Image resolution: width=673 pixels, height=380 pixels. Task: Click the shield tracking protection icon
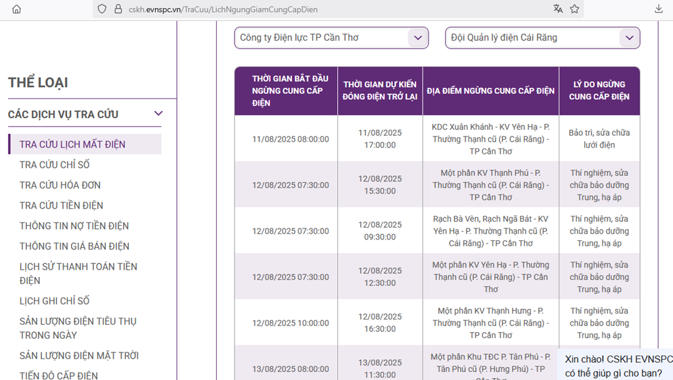(x=101, y=9)
